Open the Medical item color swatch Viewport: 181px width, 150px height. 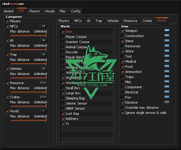[167, 61]
